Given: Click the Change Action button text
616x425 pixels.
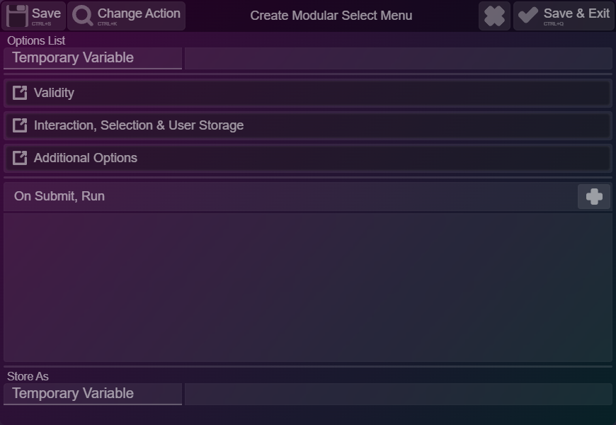Looking at the screenshot, I should [x=139, y=13].
